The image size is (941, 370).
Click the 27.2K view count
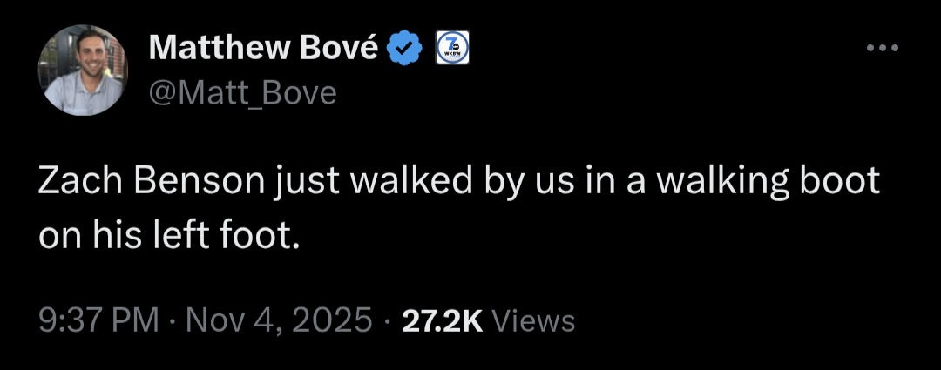[442, 320]
